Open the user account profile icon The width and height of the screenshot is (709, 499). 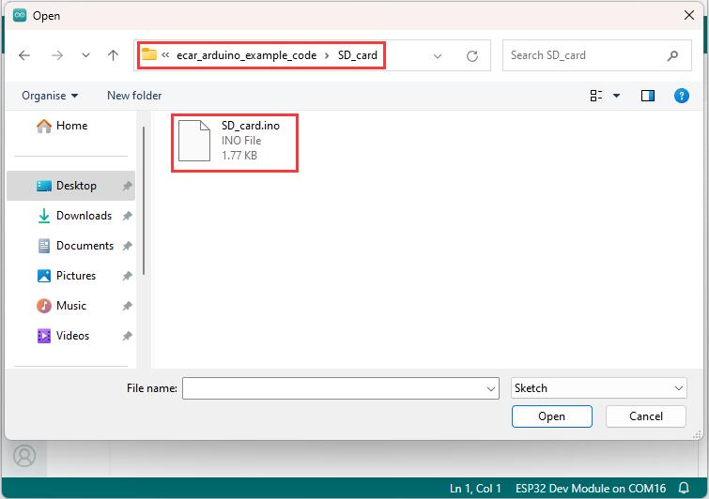24,456
